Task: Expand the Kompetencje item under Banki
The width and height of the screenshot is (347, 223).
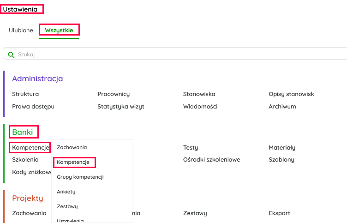Action: point(30,148)
